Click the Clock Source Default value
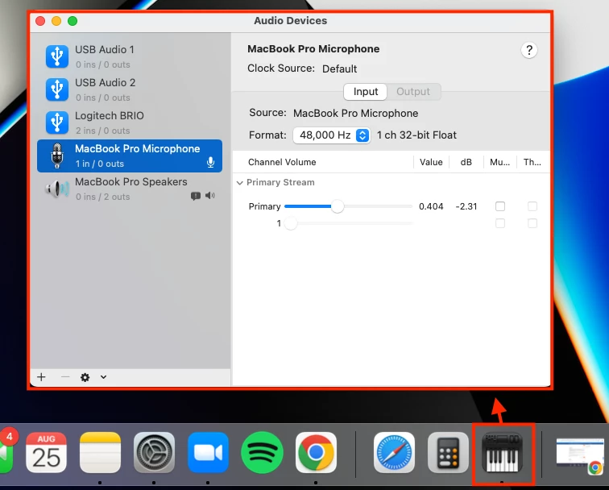The image size is (609, 490). [339, 69]
